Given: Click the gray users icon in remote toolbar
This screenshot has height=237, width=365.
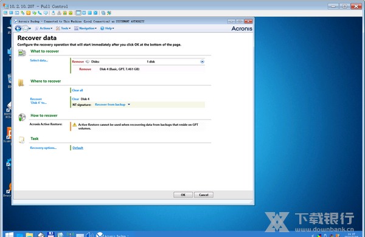Looking at the screenshot, I should pos(59,13).
